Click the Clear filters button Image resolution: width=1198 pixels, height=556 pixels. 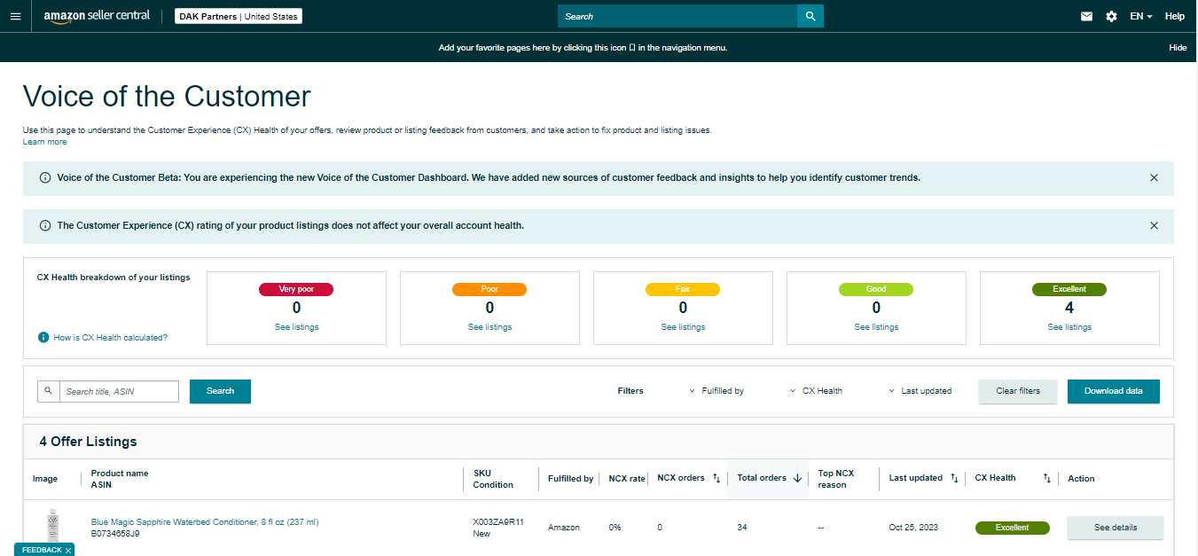[1018, 391]
